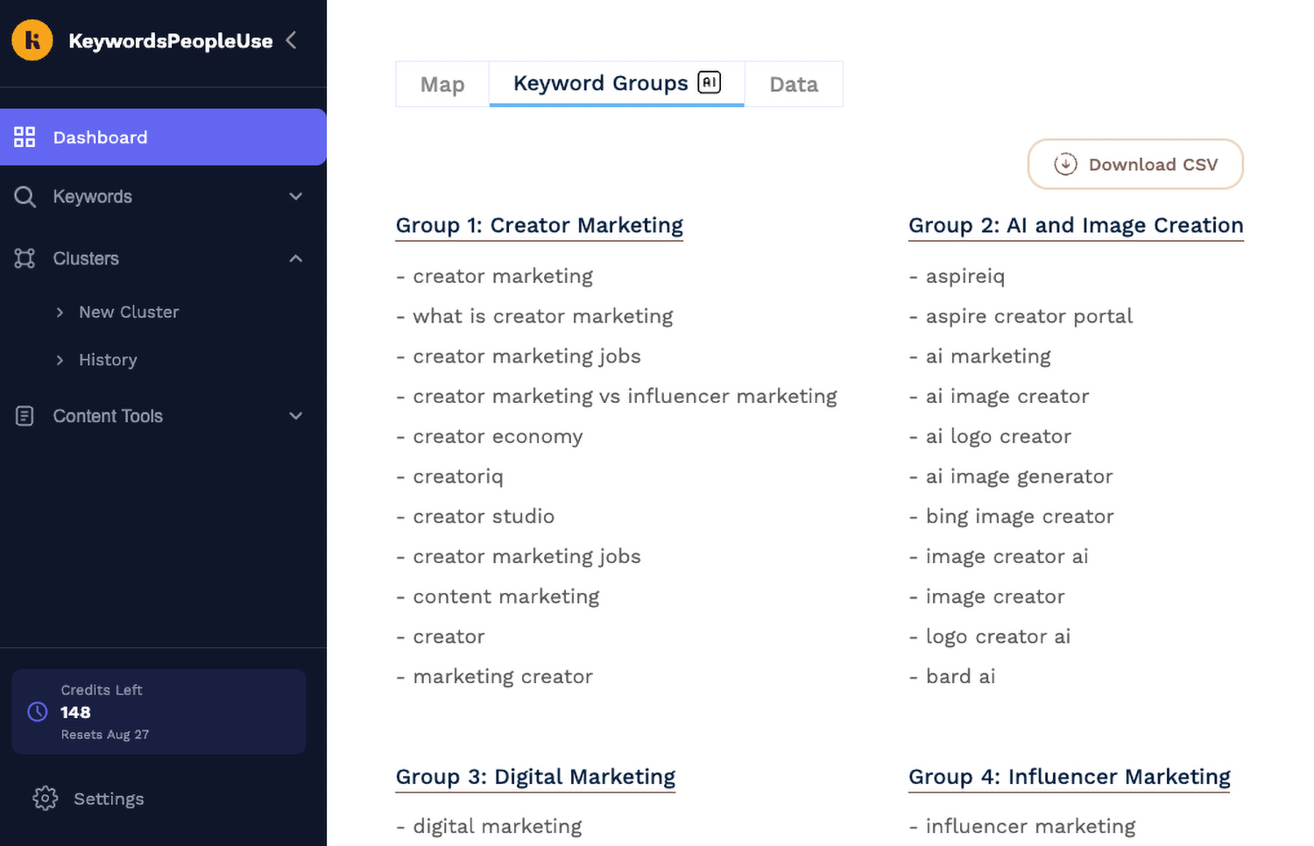Collapse the Clusters menu chevron

pyautogui.click(x=296, y=258)
